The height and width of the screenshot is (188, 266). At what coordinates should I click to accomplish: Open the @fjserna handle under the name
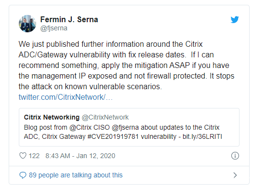[x=54, y=28]
